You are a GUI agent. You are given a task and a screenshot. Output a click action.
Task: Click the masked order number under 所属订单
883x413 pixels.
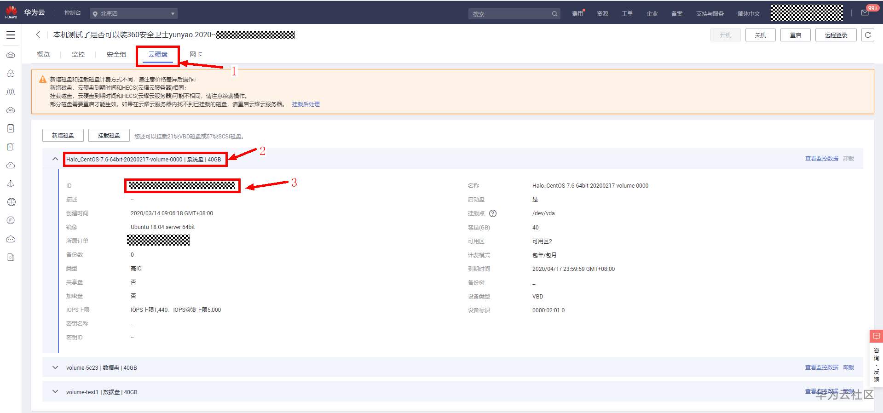click(158, 240)
